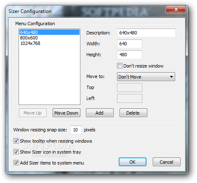Open the Move to dropdown
Viewport: 197px width, 183px height.
click(146, 77)
